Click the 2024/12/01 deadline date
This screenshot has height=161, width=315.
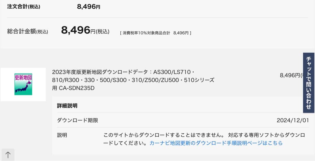pos(292,120)
